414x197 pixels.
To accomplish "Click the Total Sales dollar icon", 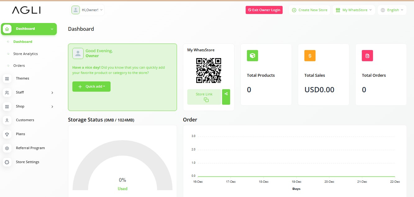I will click(310, 56).
